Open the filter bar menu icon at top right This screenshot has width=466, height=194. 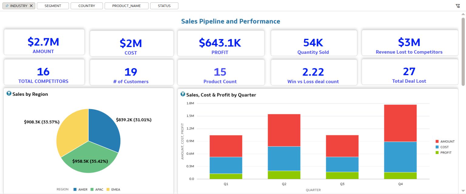(x=458, y=6)
